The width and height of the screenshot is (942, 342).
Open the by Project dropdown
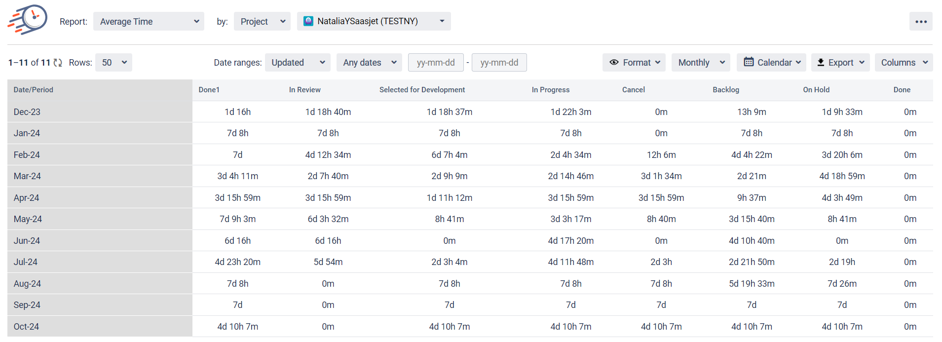pyautogui.click(x=262, y=21)
